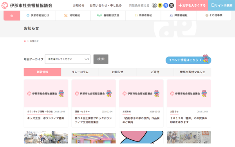Click the site logo icon in header
The width and height of the screenshot is (235, 147).
[5, 5]
